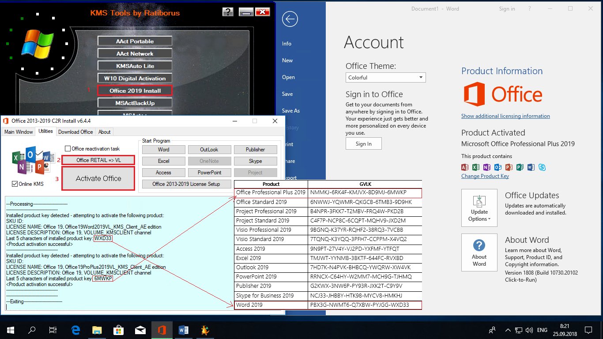
Task: Launch KMSAuto Lite in KMS Tools
Action: [135, 66]
